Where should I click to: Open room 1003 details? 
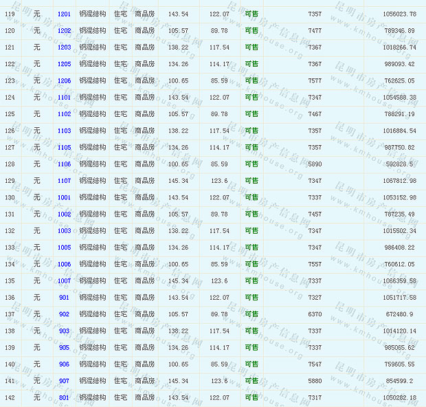(x=64, y=231)
